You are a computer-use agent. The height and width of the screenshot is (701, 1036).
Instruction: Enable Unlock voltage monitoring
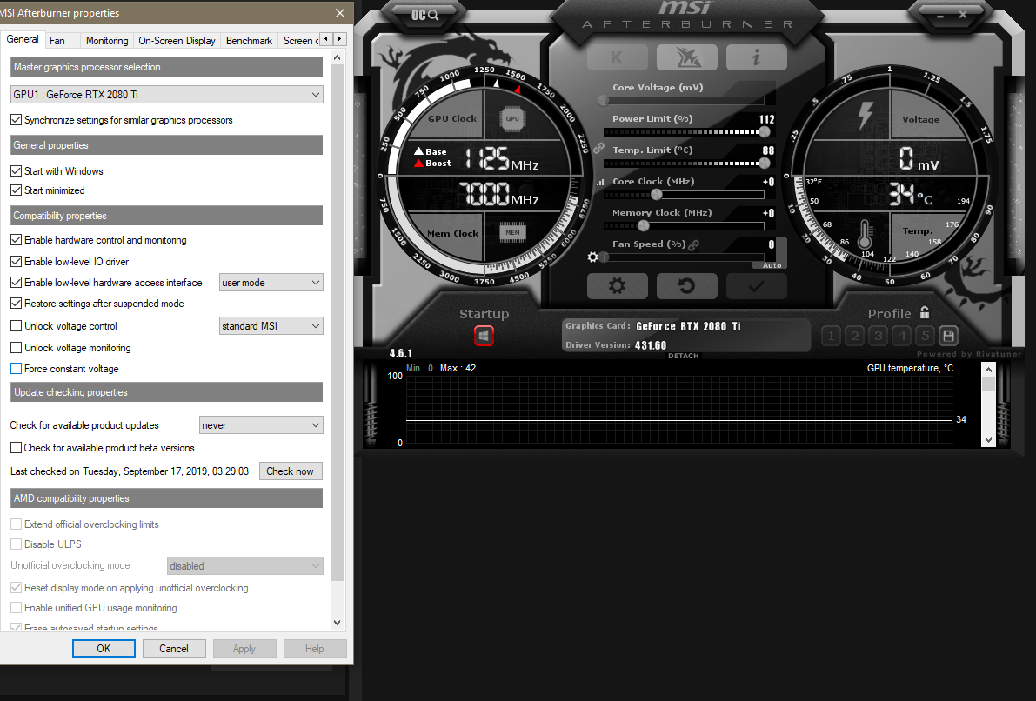point(17,348)
